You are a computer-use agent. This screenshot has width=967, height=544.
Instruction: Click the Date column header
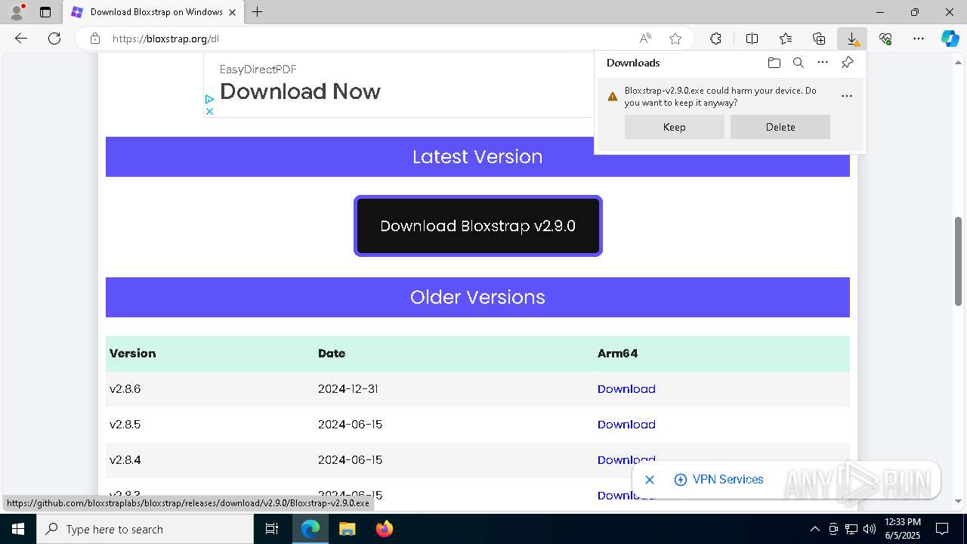tap(332, 354)
